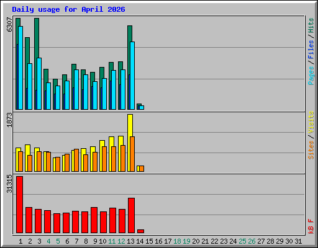
Task: Click day 1 on the x-axis
Action: click(20, 241)
